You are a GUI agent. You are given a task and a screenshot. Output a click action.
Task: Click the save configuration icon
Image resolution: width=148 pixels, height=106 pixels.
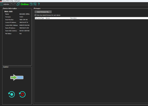[31, 4]
